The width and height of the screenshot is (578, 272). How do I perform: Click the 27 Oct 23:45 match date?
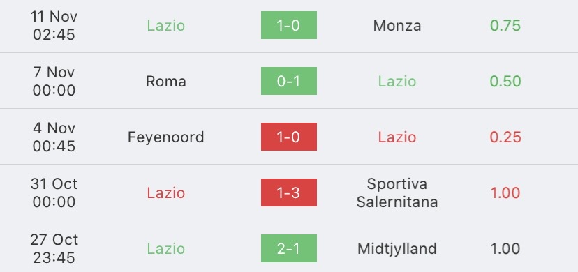54,249
